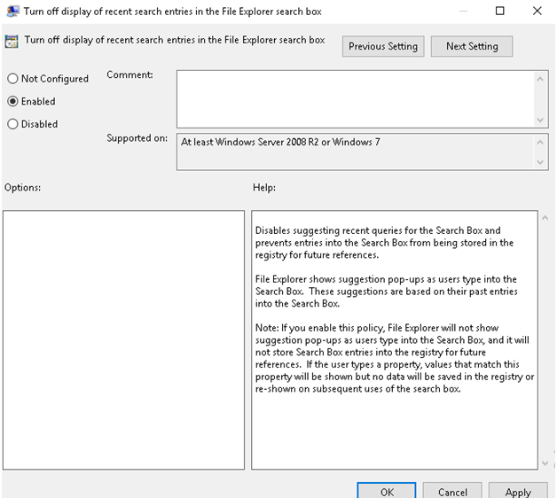Maximize the policy setting window
This screenshot has height=498, width=557.
[x=499, y=12]
